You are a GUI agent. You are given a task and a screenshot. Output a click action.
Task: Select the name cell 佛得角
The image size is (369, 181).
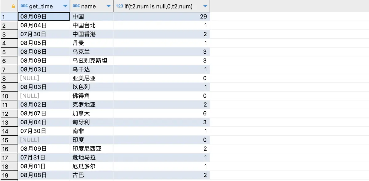(92, 96)
